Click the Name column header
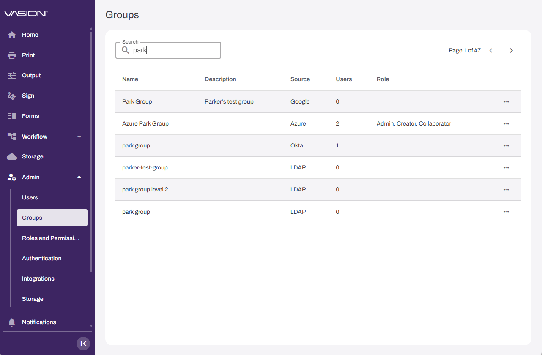 [130, 79]
